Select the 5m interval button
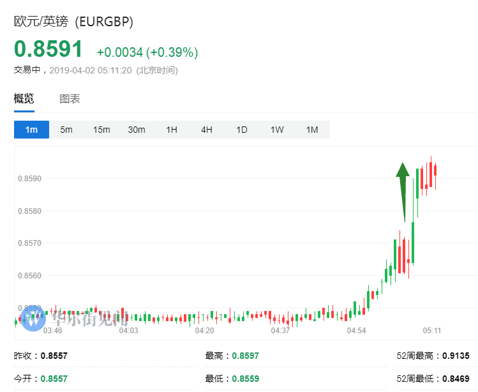Image resolution: width=478 pixels, height=392 pixels. pos(66,130)
